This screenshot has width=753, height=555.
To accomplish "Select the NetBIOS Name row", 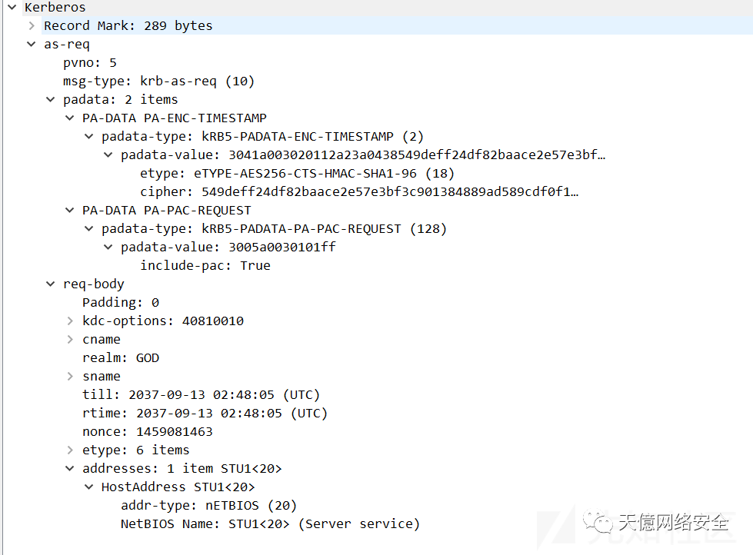I will pyautogui.click(x=270, y=523).
